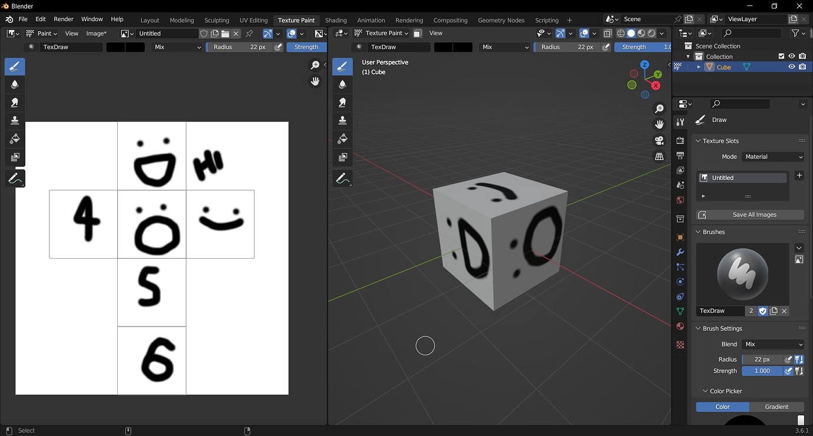813x436 pixels.
Task: Expand the Cube object in outliner
Action: (x=699, y=67)
